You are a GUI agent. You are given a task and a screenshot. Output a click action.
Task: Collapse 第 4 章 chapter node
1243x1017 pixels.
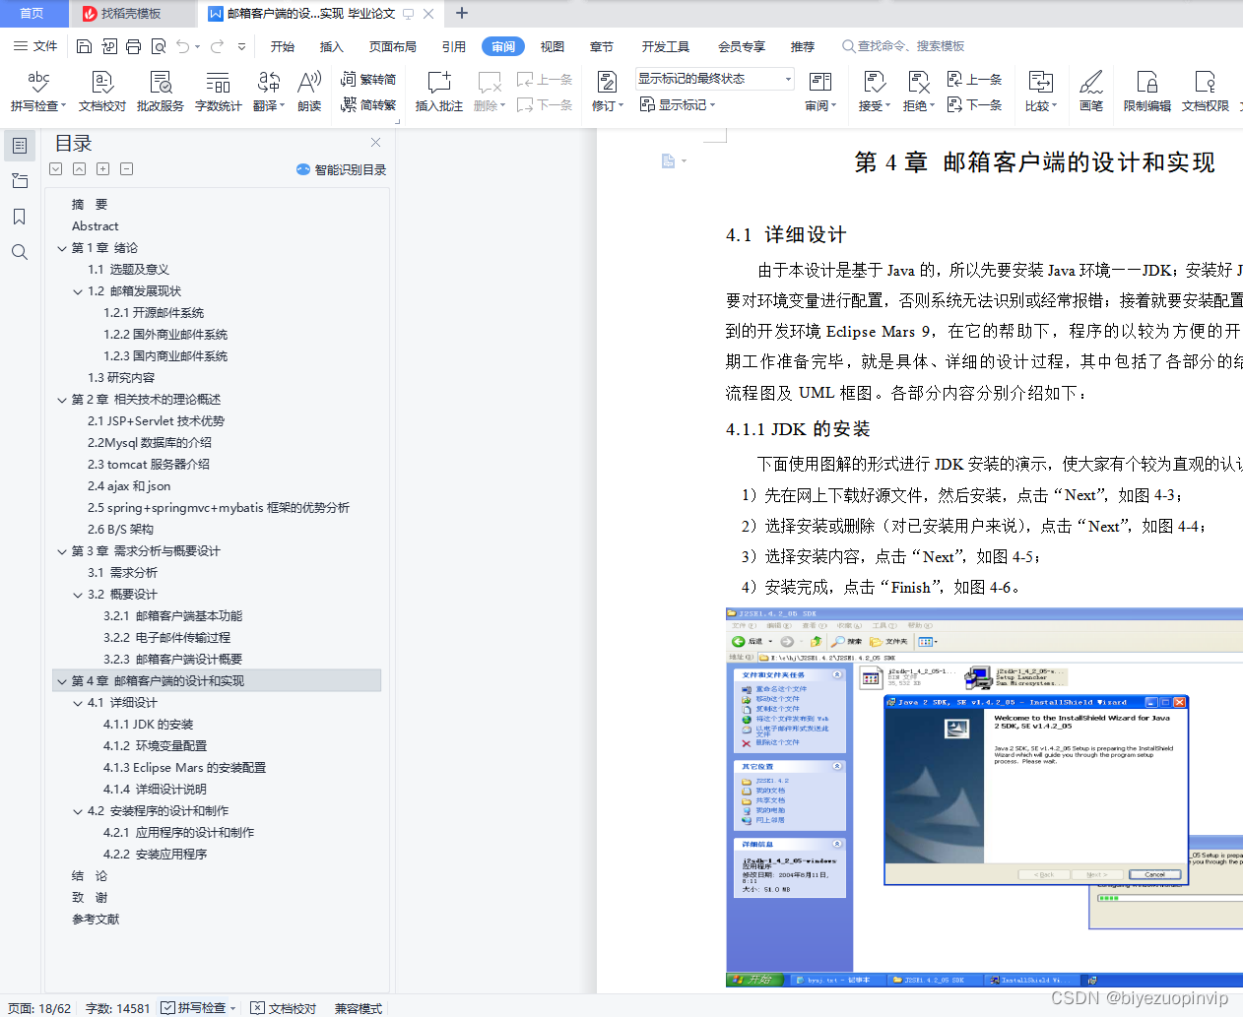[x=62, y=681]
